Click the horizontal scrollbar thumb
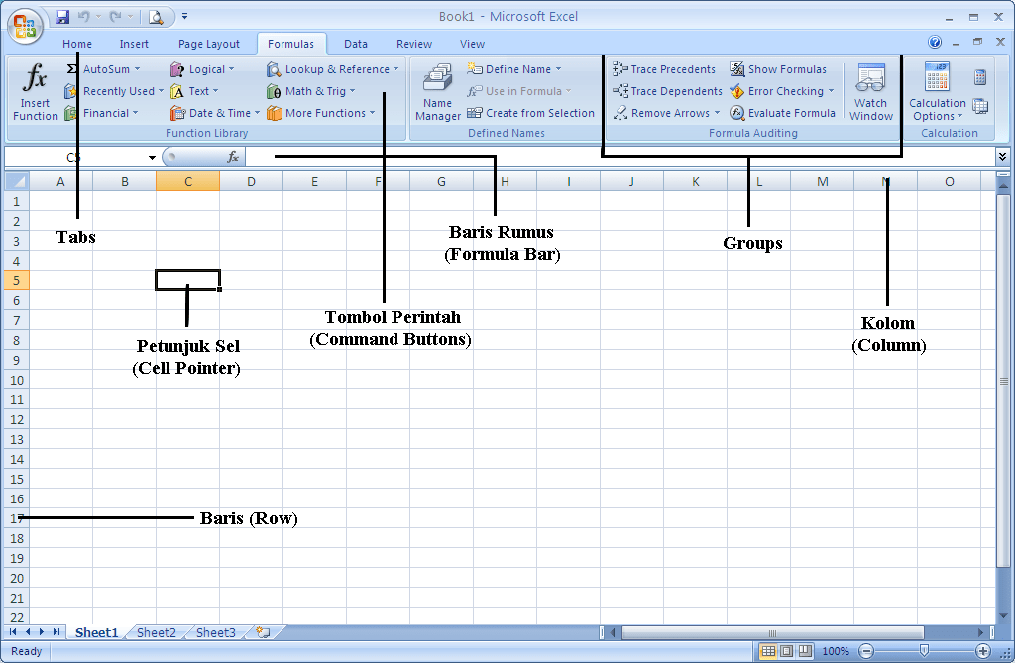This screenshot has width=1015, height=663. (772, 632)
